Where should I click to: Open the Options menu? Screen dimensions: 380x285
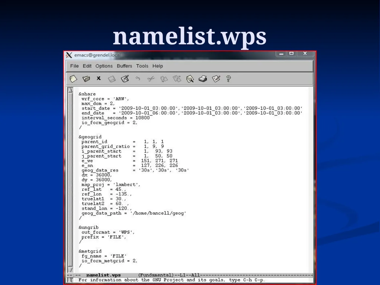(x=104, y=66)
